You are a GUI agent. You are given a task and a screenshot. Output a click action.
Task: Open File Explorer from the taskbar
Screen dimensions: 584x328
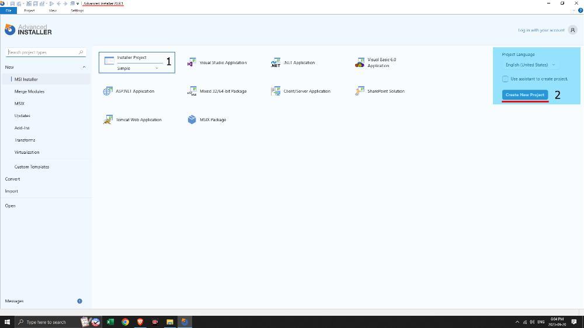(x=170, y=322)
